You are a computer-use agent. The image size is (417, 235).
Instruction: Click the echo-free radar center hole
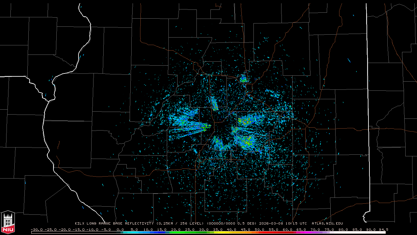point(222,128)
